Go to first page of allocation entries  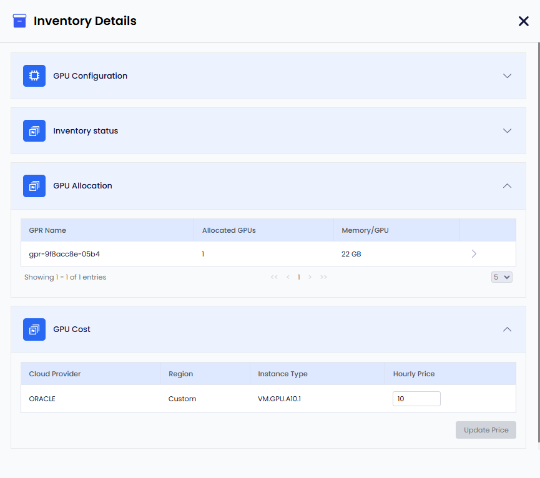click(274, 277)
